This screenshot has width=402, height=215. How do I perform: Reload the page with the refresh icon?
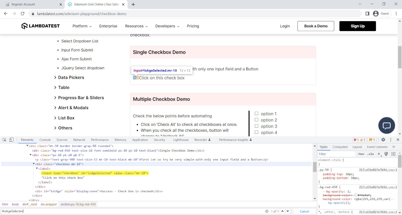[23, 14]
